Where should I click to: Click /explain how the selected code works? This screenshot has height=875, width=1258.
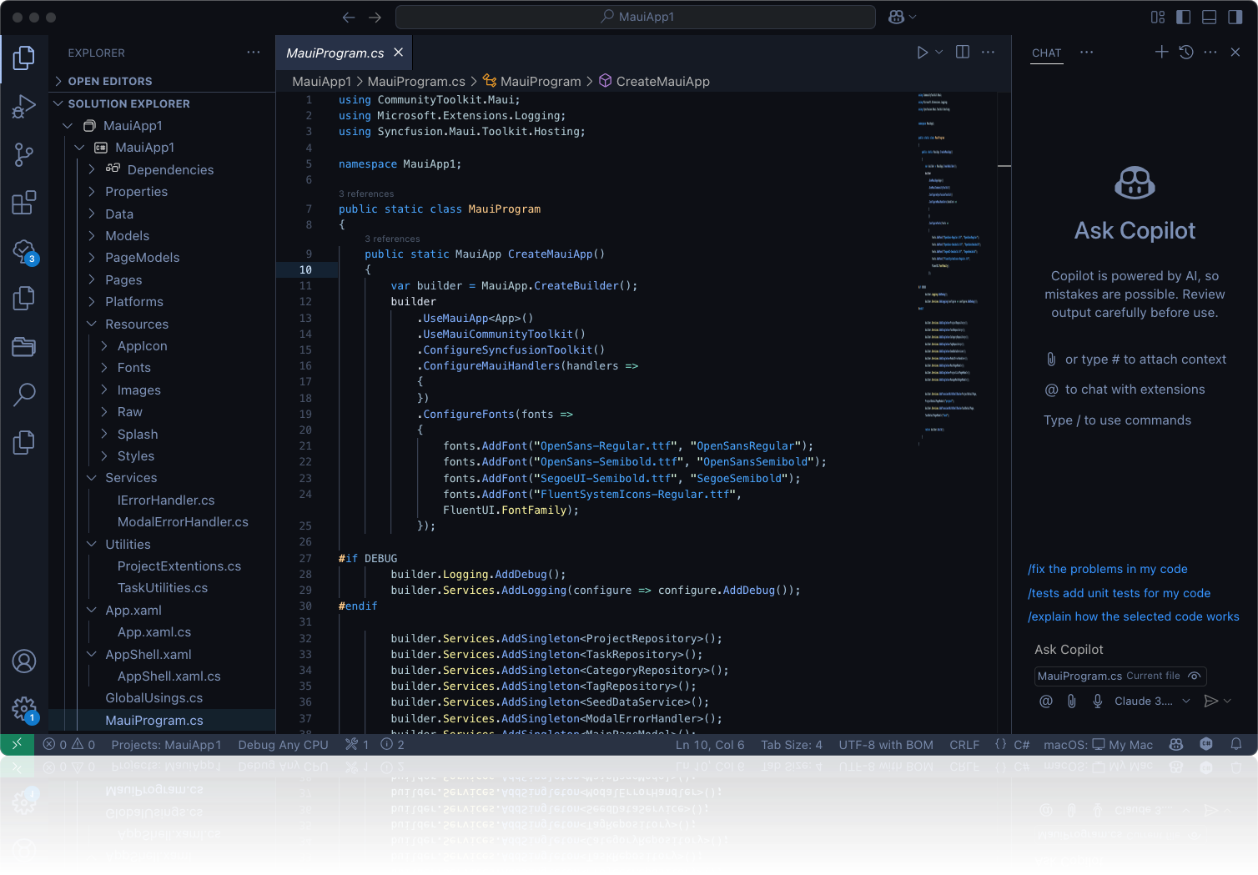tap(1134, 616)
